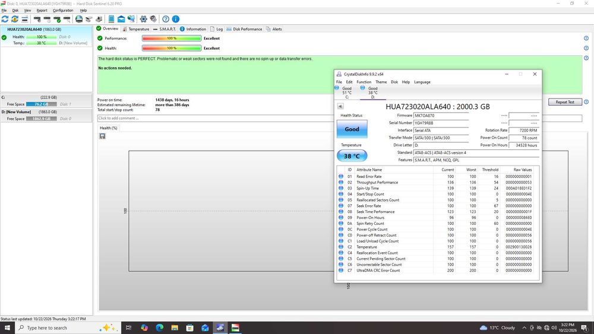
Task: Click the help icon next to Performance bar
Action: point(586,38)
